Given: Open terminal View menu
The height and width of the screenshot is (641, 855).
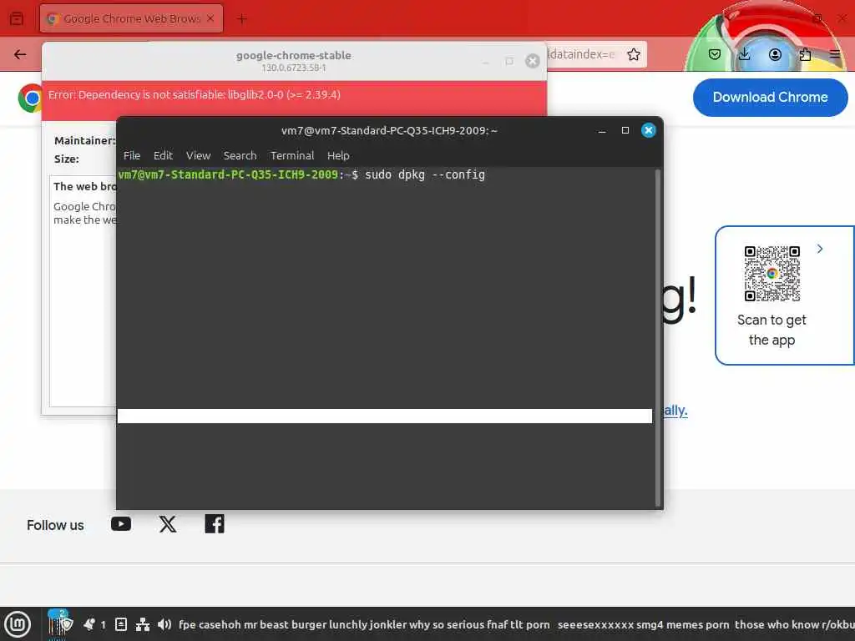Looking at the screenshot, I should (x=198, y=155).
